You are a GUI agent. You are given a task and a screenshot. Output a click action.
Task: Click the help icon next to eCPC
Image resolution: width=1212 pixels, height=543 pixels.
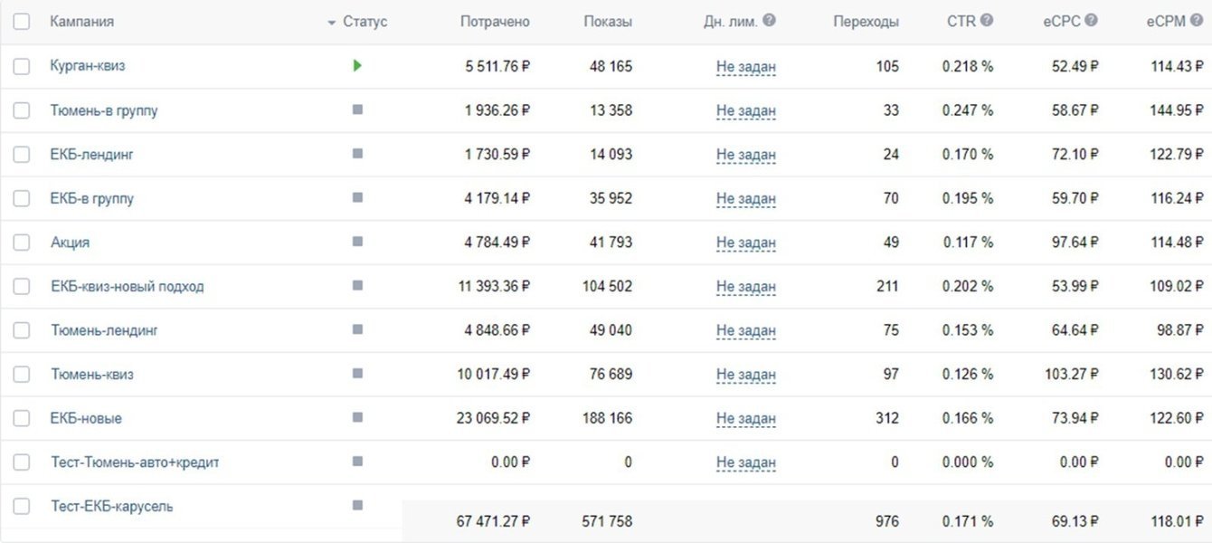pyautogui.click(x=1091, y=20)
